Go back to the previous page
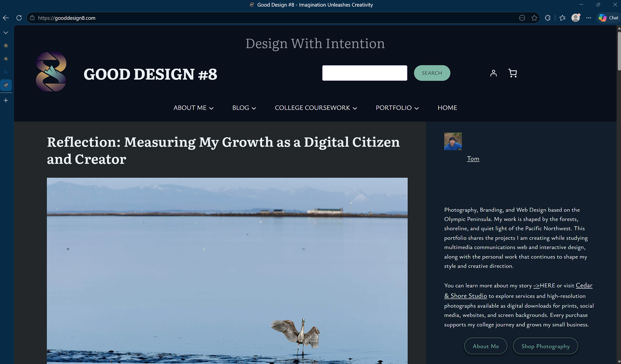 pos(6,18)
